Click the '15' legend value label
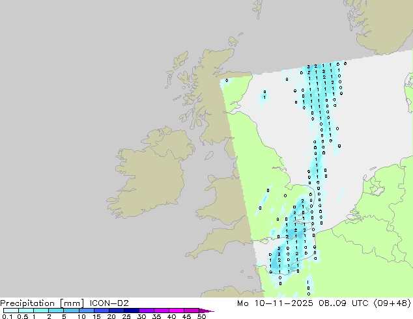The image size is (413, 319). click(x=96, y=316)
